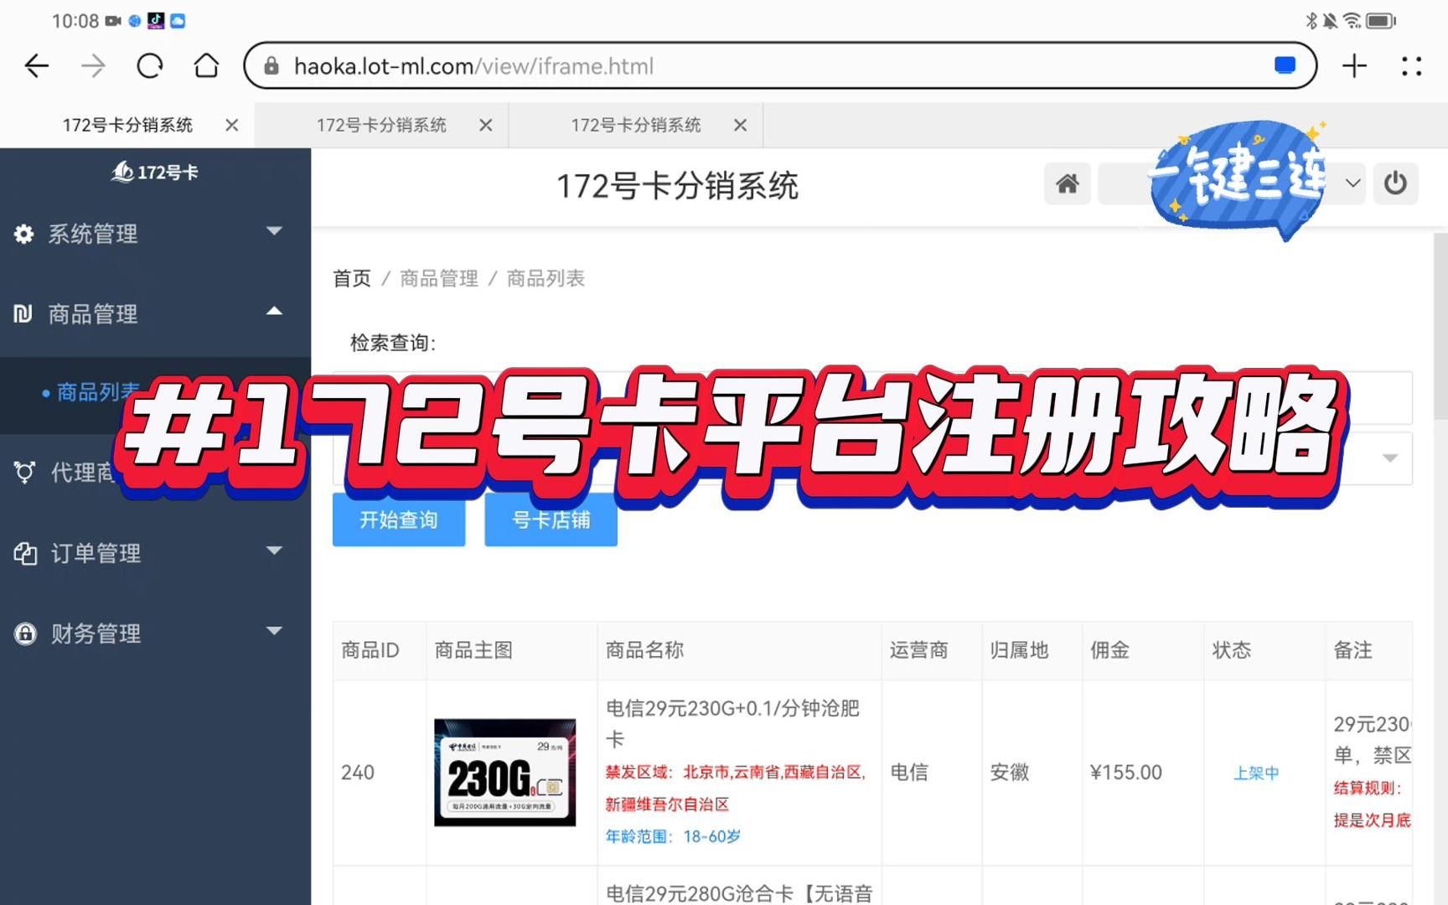Click the gear icon beside 系统管理
Viewport: 1448px width, 905px height.
coord(24,234)
